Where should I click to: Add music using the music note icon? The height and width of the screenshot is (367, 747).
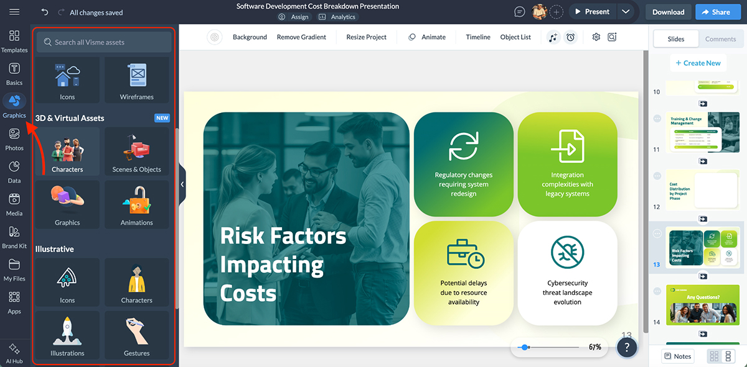coord(553,37)
